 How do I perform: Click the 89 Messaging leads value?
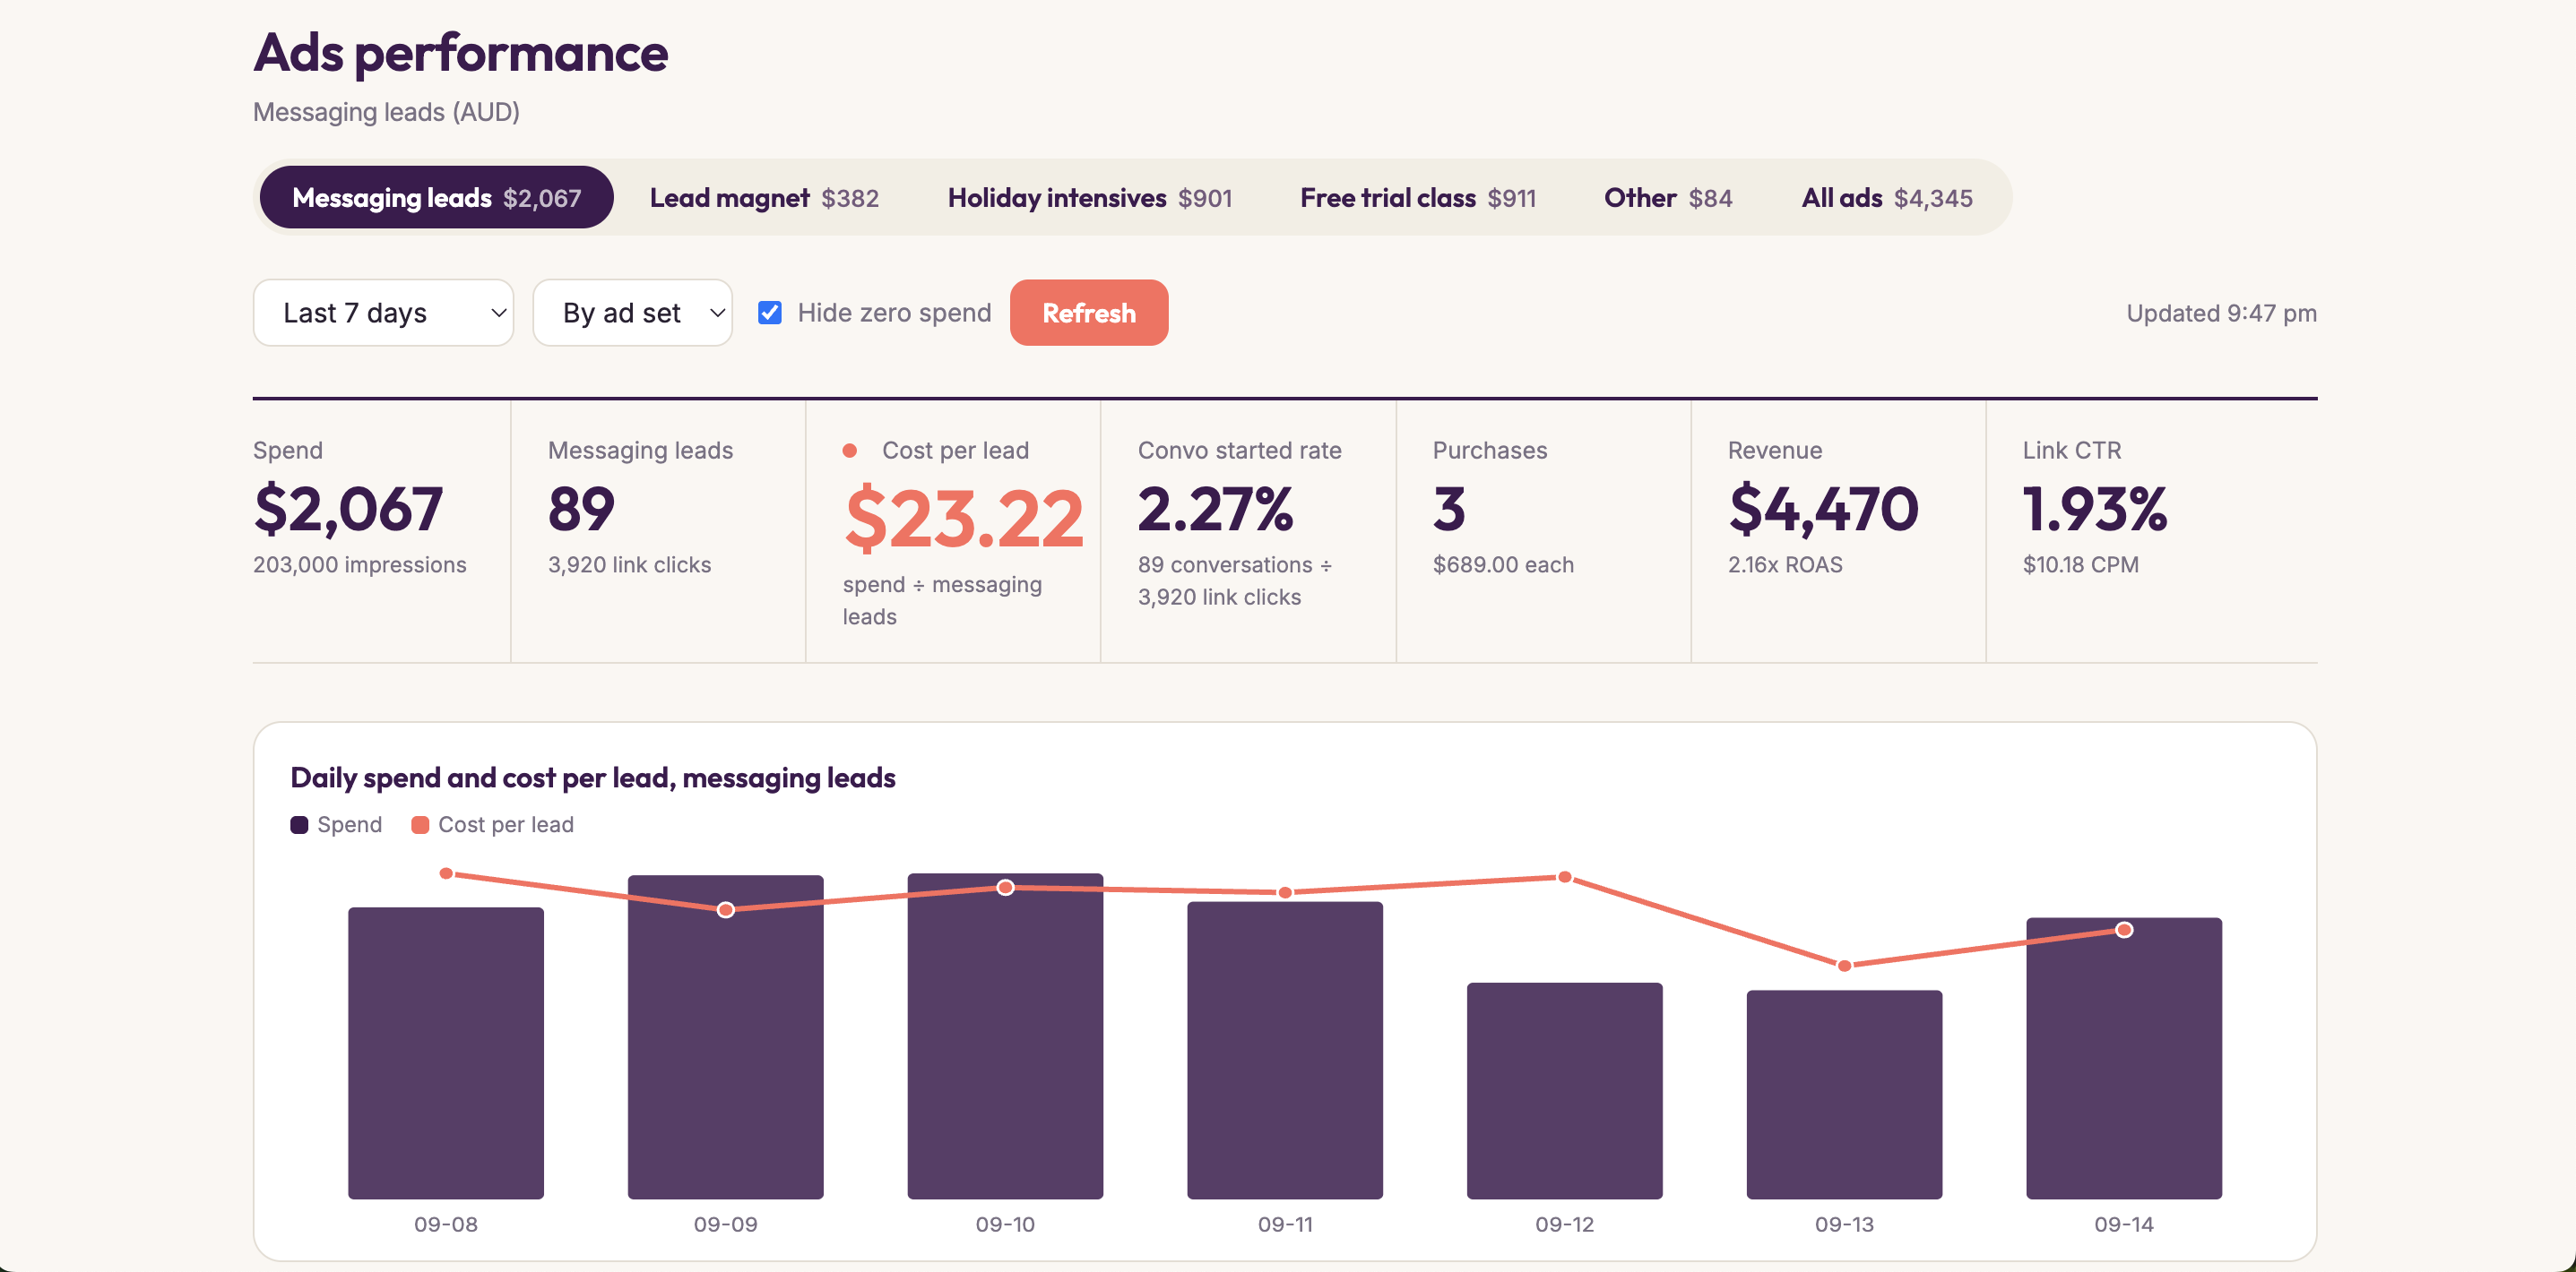(581, 509)
